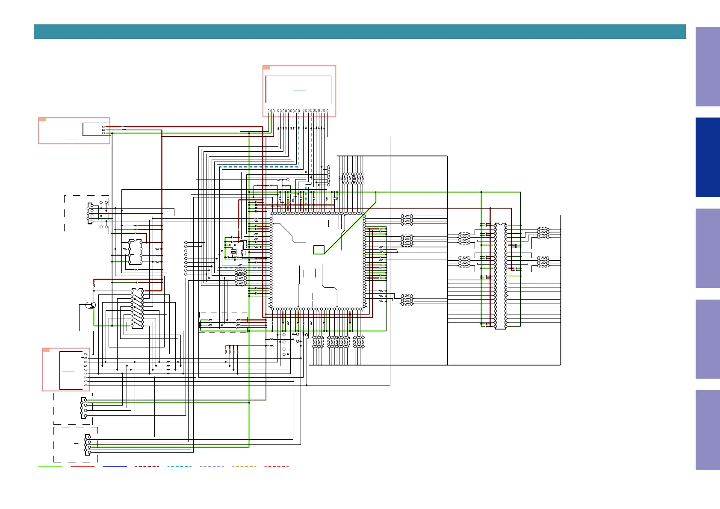Image resolution: width=720 pixels, height=509 pixels.
Task: Click the orange tag of the lower-left pink box
Action: (x=46, y=350)
